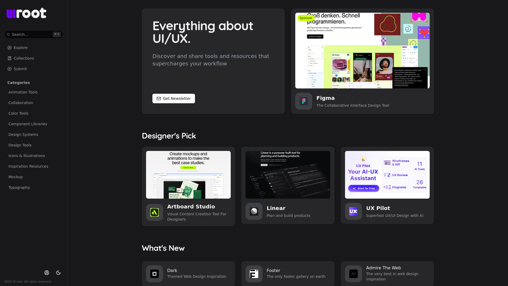Open the UX Pilot preview thumbnail
508x286 pixels.
387,175
